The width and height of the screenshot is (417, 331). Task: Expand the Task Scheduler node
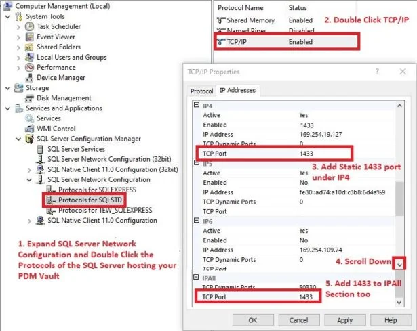coord(18,27)
